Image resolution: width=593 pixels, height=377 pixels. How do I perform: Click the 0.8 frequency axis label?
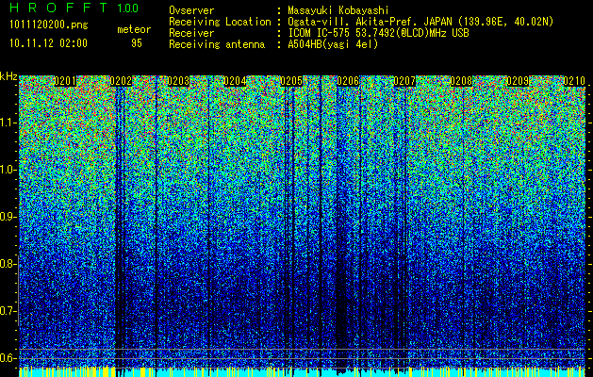click(x=8, y=264)
